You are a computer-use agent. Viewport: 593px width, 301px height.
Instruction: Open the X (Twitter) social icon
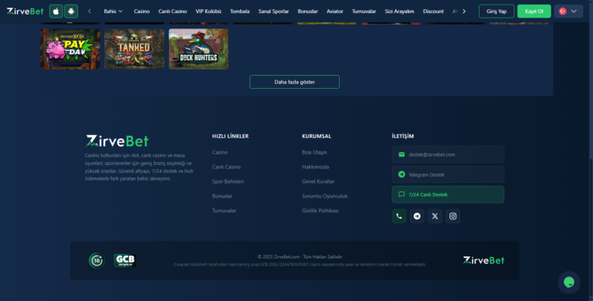(x=435, y=216)
